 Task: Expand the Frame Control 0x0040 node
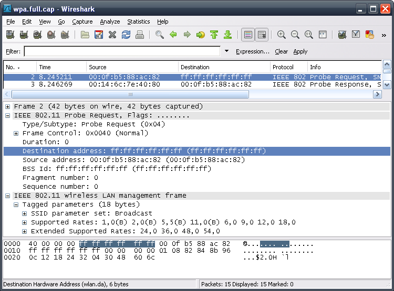[x=16, y=134]
